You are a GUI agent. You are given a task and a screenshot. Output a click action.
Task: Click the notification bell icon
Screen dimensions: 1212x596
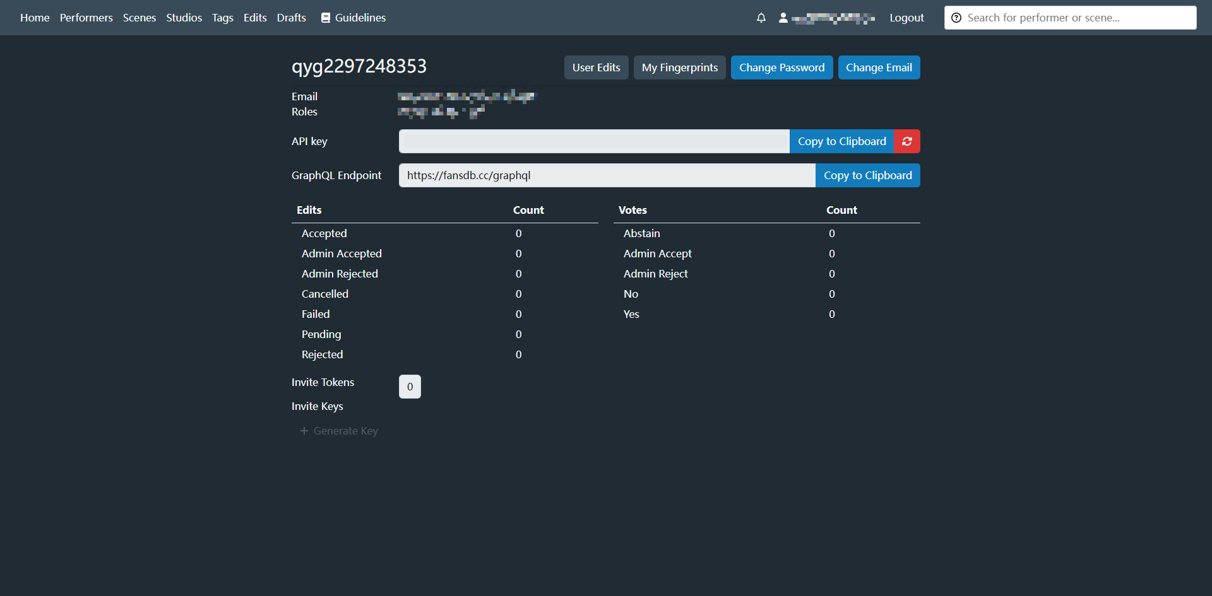click(761, 18)
